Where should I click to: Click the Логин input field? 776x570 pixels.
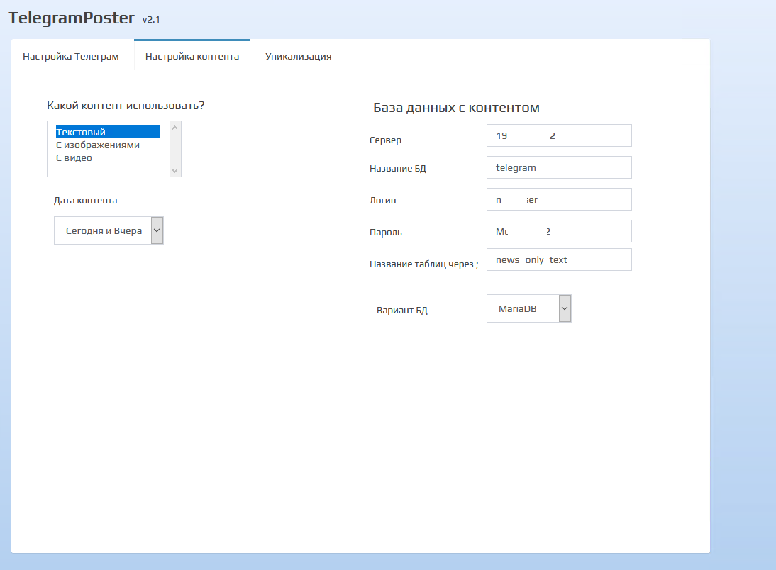559,199
